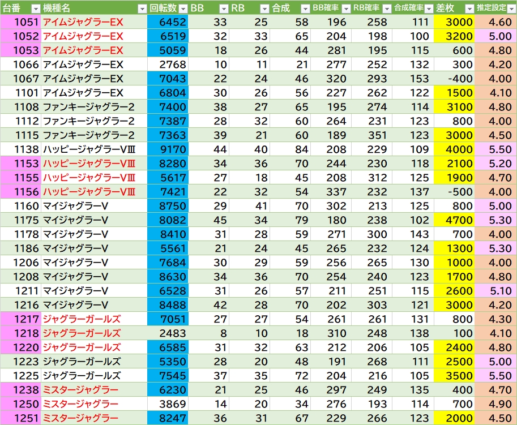Select machine number cell 1217
The height and width of the screenshot is (425, 517).
click(20, 320)
